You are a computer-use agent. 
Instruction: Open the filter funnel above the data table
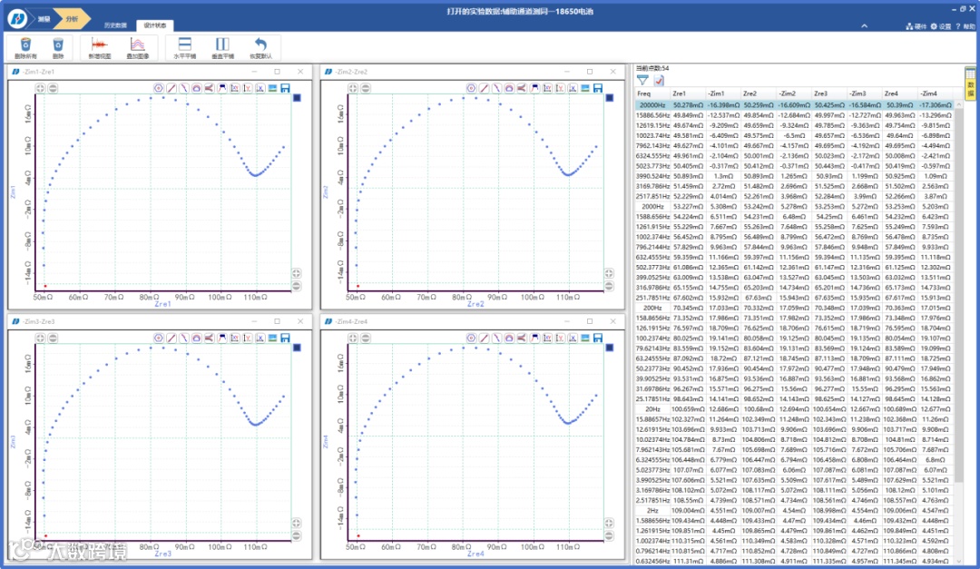[x=642, y=80]
